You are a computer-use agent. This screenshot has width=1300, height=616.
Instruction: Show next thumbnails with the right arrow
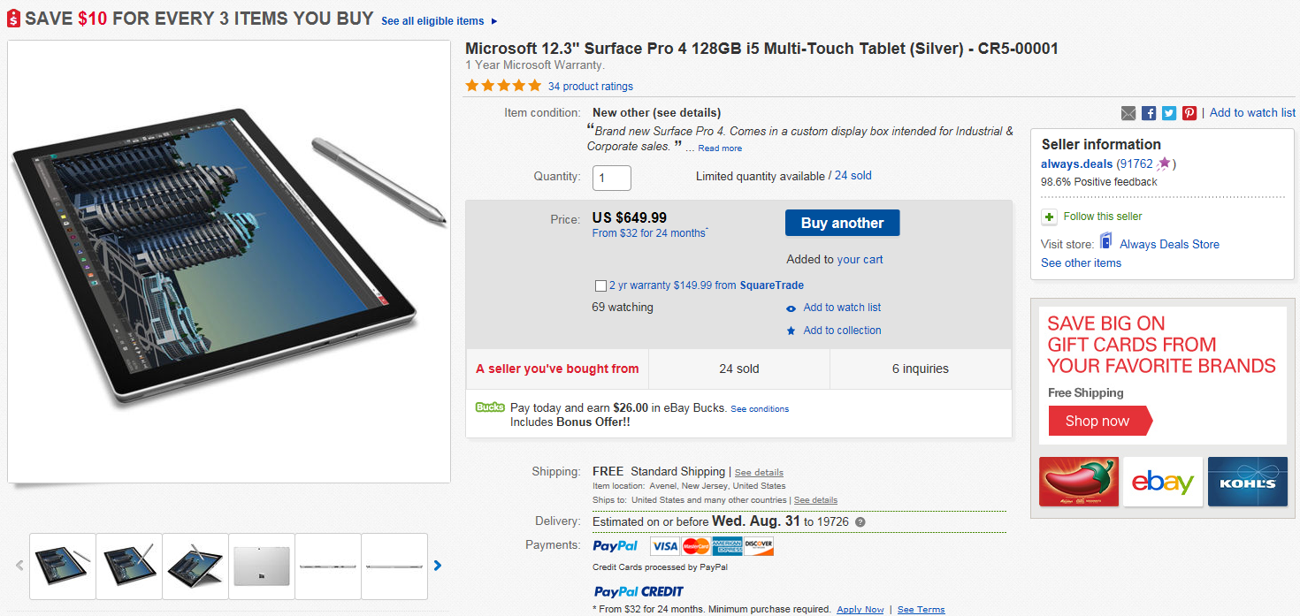click(437, 566)
